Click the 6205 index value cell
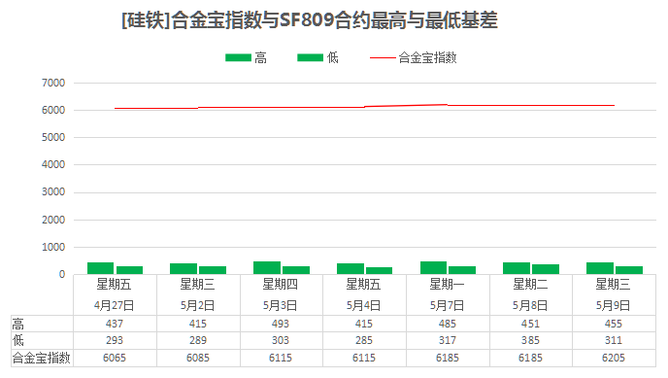This screenshot has height=378, width=668. click(x=614, y=358)
